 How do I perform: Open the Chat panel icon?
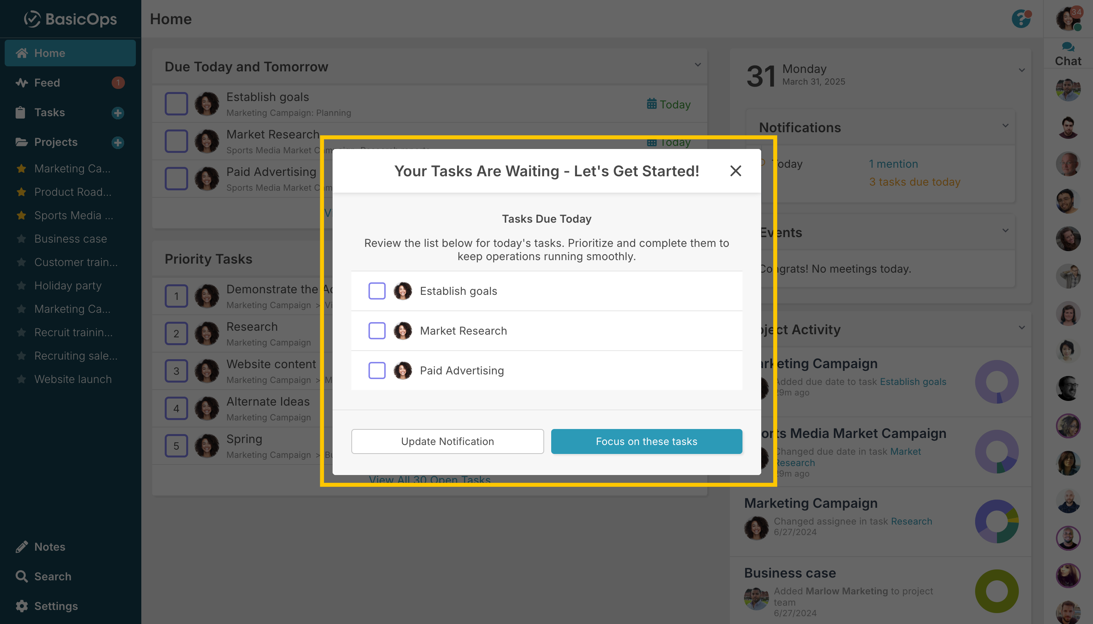click(x=1068, y=47)
